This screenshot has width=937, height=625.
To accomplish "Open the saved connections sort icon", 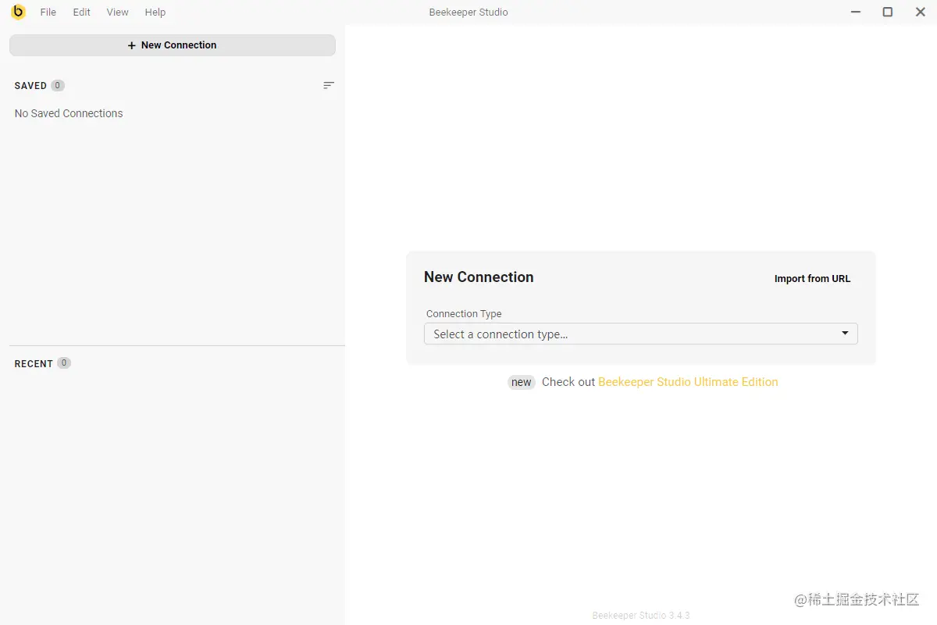I will coord(329,85).
